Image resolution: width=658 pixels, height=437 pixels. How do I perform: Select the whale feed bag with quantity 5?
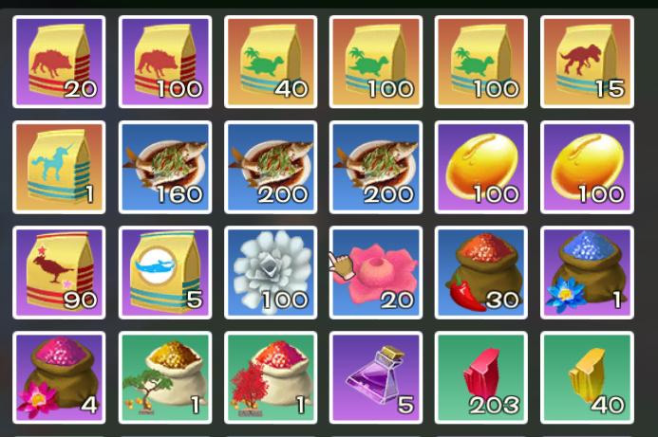(165, 273)
